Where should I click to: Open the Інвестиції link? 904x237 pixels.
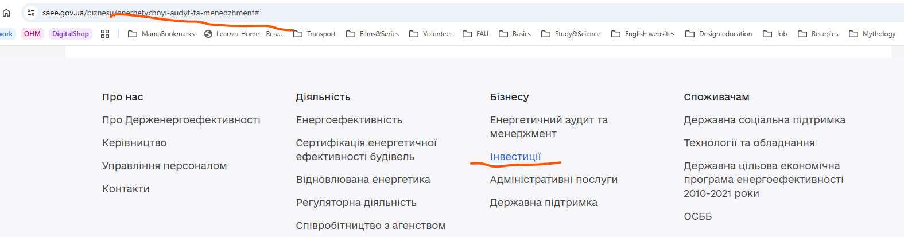[x=515, y=157]
